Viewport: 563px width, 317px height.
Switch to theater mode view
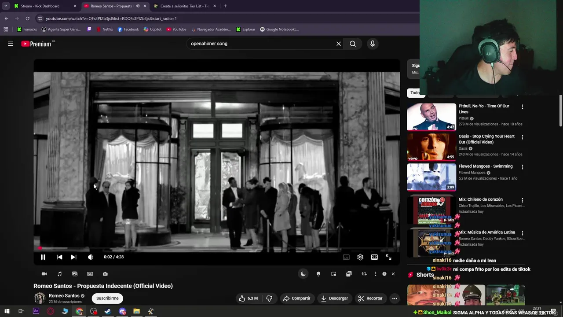coord(374,257)
